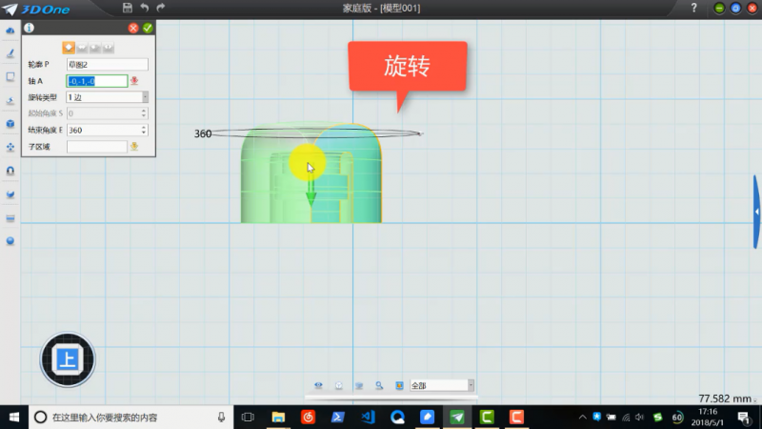The height and width of the screenshot is (429, 762).
Task: Toggle the eye view display icon
Action: click(x=318, y=385)
